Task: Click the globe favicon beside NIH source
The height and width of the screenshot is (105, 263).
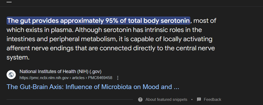Action: pyautogui.click(x=11, y=75)
